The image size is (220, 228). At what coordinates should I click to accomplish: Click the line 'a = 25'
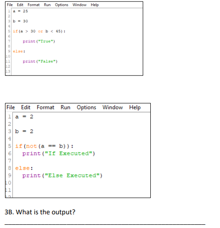tap(21, 11)
